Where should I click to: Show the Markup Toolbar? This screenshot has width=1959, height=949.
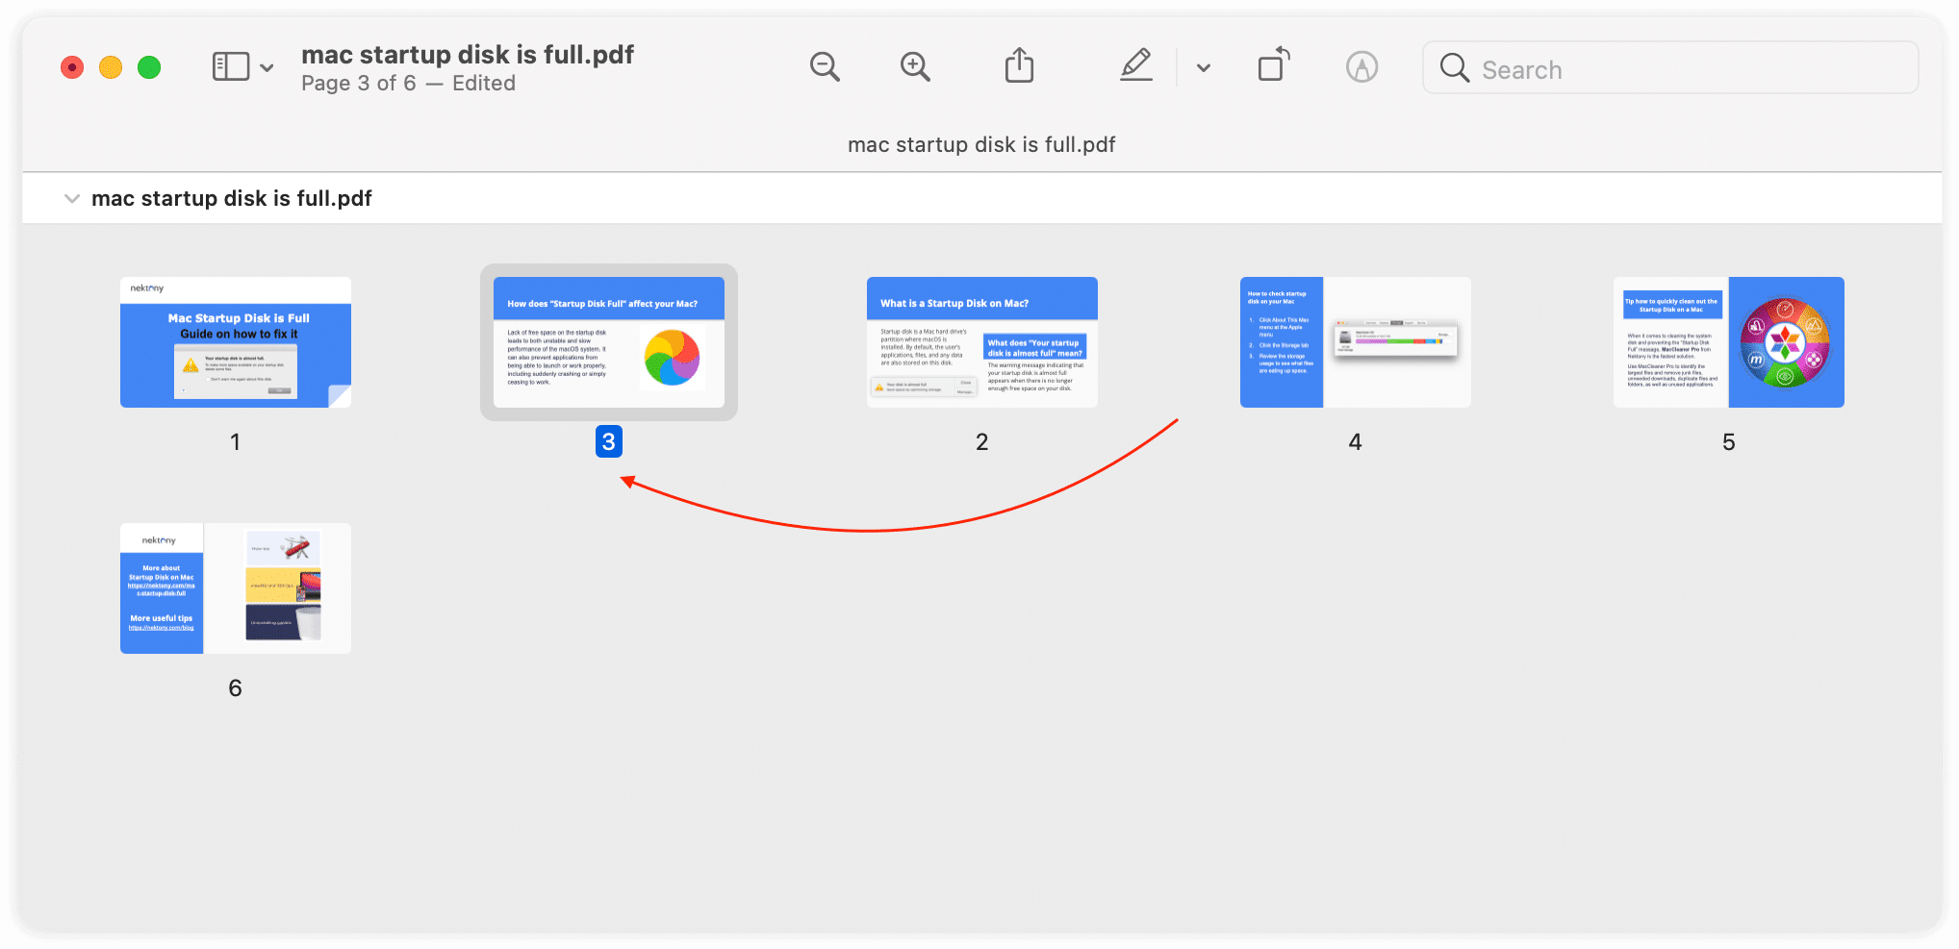point(1362,66)
